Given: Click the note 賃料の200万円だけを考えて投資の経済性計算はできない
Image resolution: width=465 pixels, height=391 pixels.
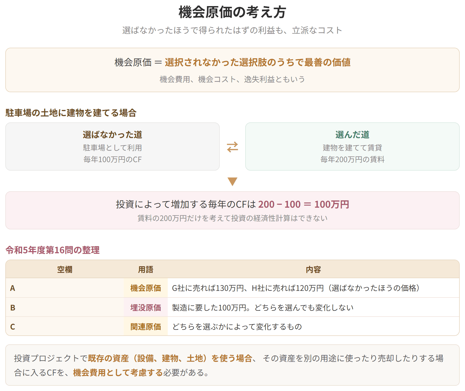Looking at the screenshot, I should pyautogui.click(x=232, y=218).
